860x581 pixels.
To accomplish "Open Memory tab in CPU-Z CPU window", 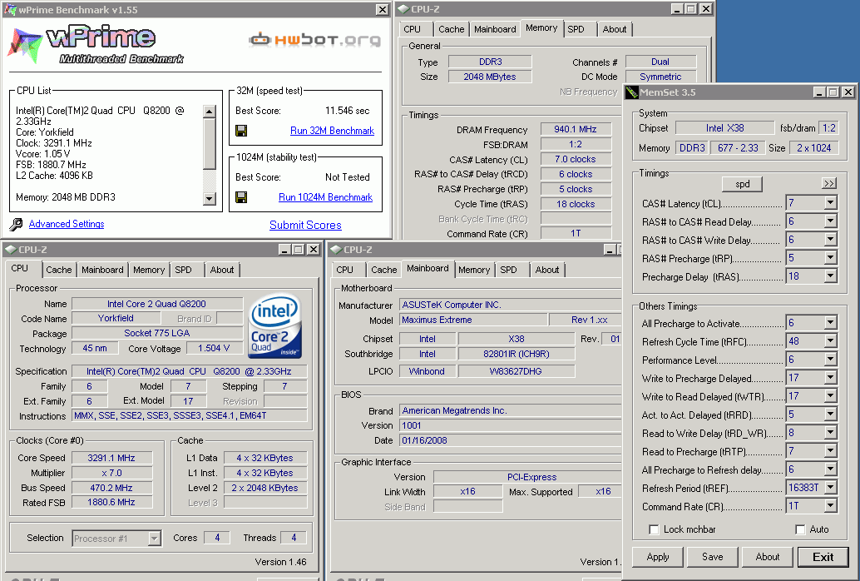I will 149,270.
